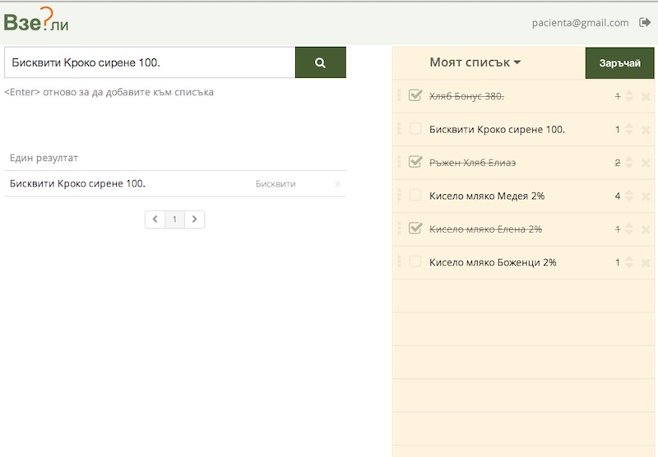The image size is (658, 457).
Task: Click quantity stepper for Бисквити Кроко list item
Action: click(628, 129)
